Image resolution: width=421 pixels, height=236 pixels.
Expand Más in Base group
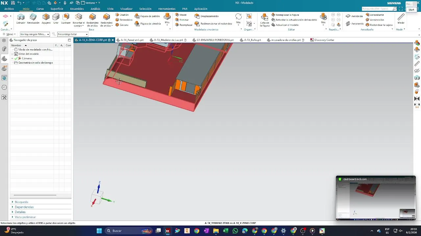click(x=167, y=24)
